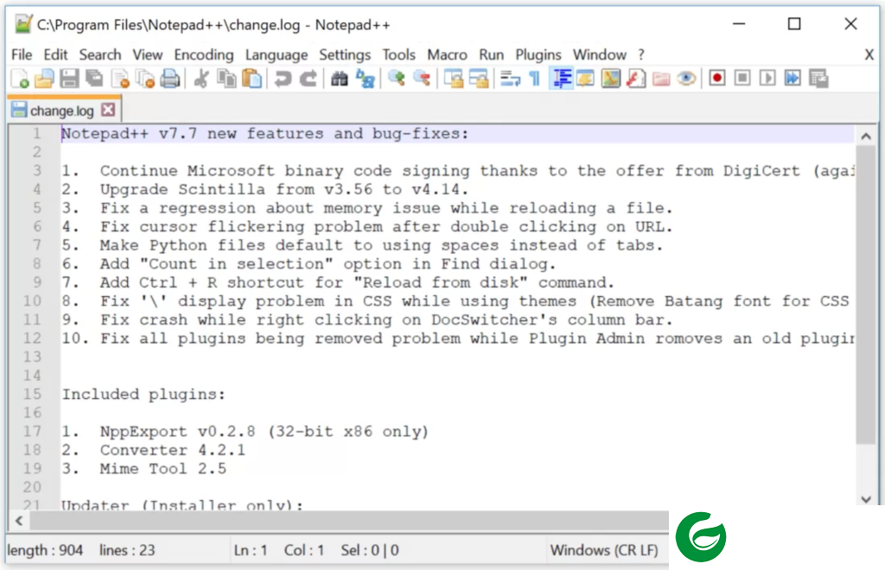Toggle Word Wrap toolbar button

click(510, 79)
